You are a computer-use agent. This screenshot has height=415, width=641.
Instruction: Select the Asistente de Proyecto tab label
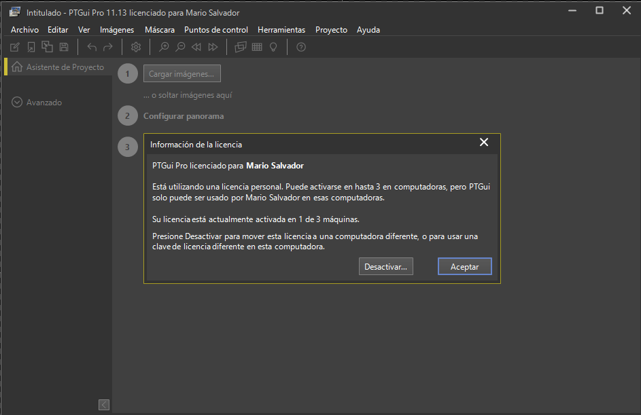(x=65, y=67)
